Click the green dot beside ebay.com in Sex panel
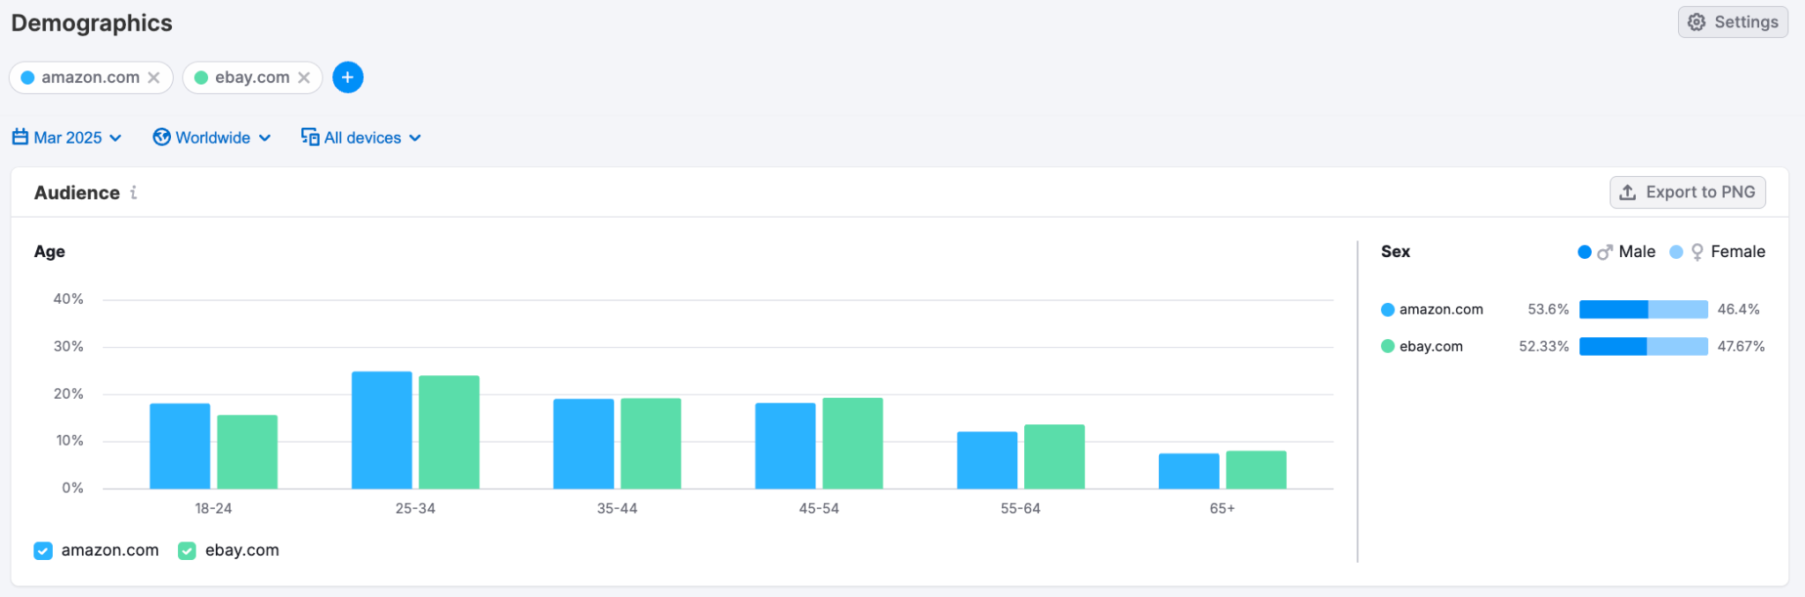Viewport: 1805px width, 597px height. point(1388,346)
